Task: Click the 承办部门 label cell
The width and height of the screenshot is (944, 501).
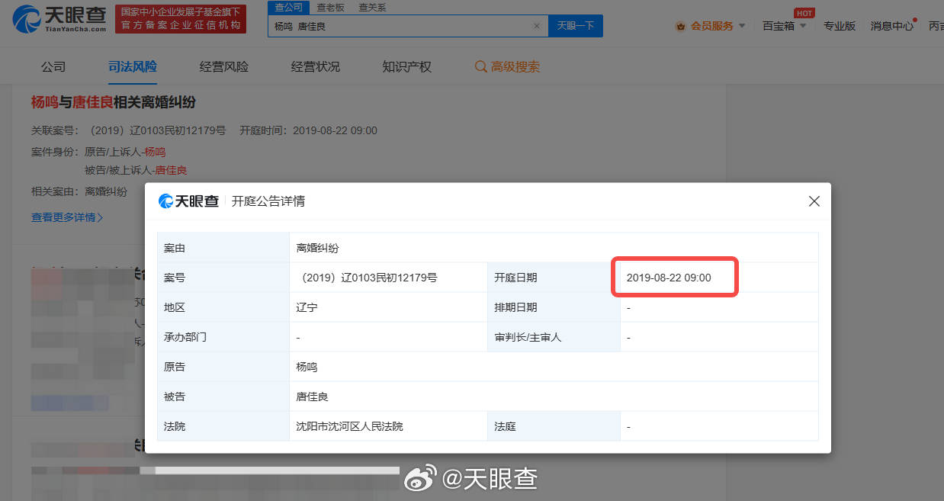Action: tap(223, 337)
